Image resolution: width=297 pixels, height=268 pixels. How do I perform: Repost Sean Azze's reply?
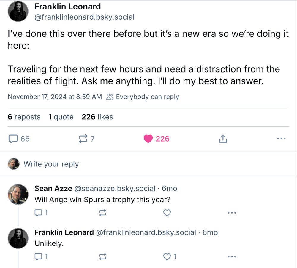point(103,213)
